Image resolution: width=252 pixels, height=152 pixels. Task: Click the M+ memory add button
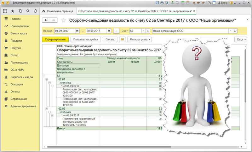[x=198, y=3]
